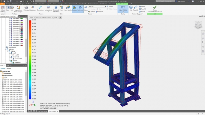The image size is (205, 115).
Task: Search the Model browser
Action: [23, 65]
